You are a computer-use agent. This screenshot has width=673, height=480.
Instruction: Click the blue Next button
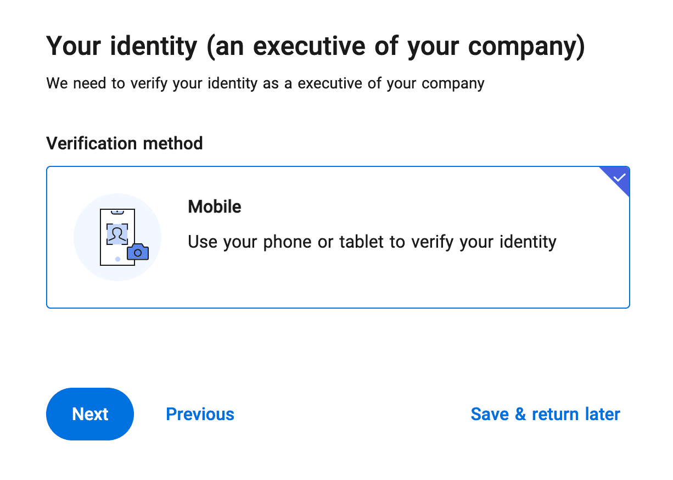click(90, 414)
